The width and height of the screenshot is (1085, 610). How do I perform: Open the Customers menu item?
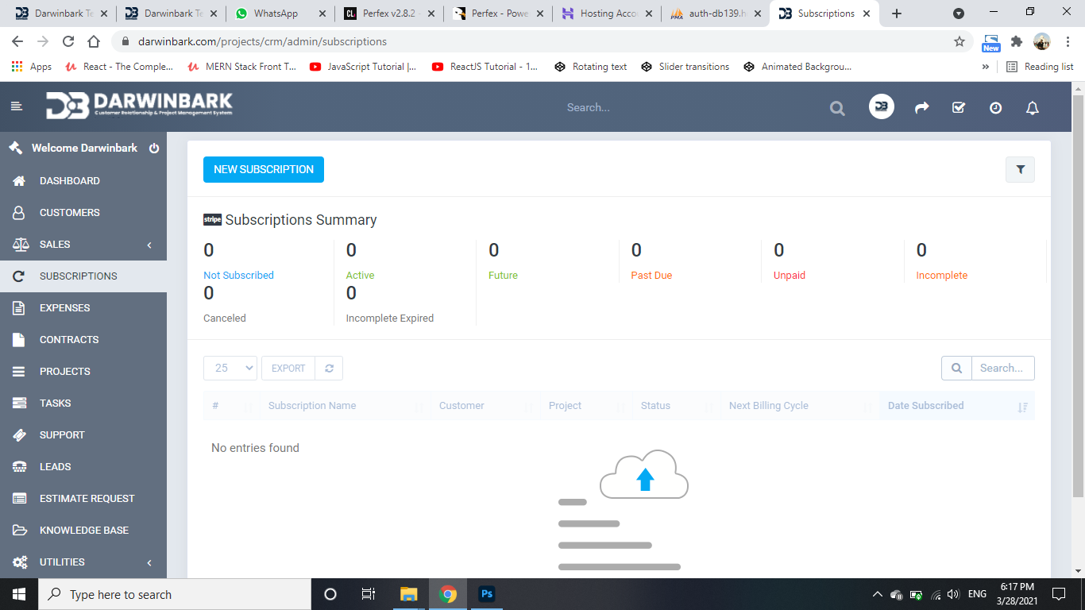[69, 213]
